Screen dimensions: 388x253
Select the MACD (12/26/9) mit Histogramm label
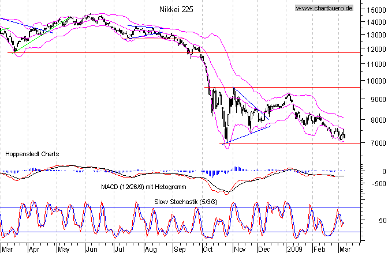point(144,187)
